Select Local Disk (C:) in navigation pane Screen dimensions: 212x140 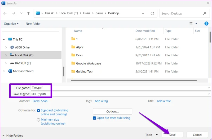24,55
